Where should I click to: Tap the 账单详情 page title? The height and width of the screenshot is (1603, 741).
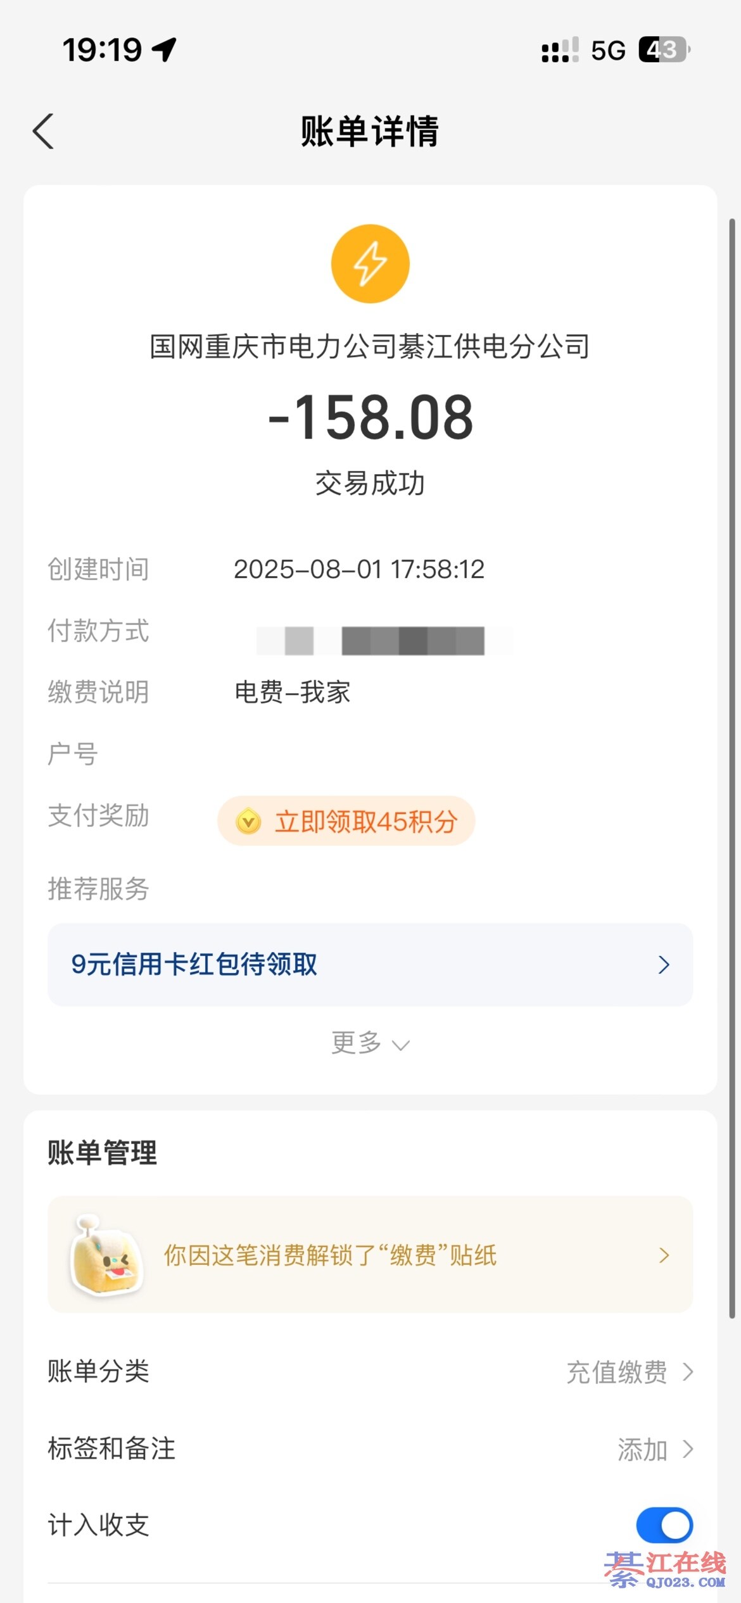pyautogui.click(x=370, y=132)
